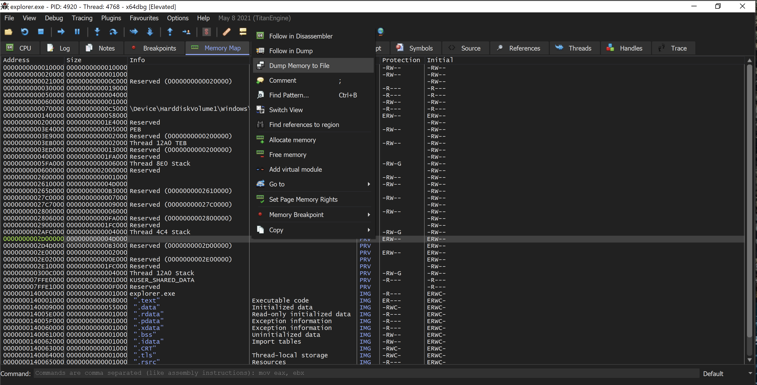Open Find Pattern... from the menu
757x385 pixels.
(x=313, y=95)
